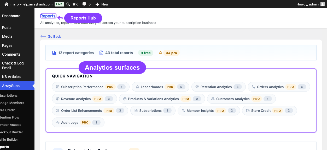The image size is (327, 150).
Task: Open Dashboard in the sidebar
Action: [11, 16]
